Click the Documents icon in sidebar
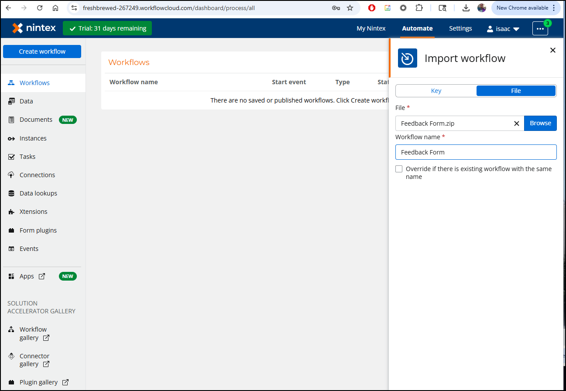Viewport: 566px width, 391px height. pos(11,120)
